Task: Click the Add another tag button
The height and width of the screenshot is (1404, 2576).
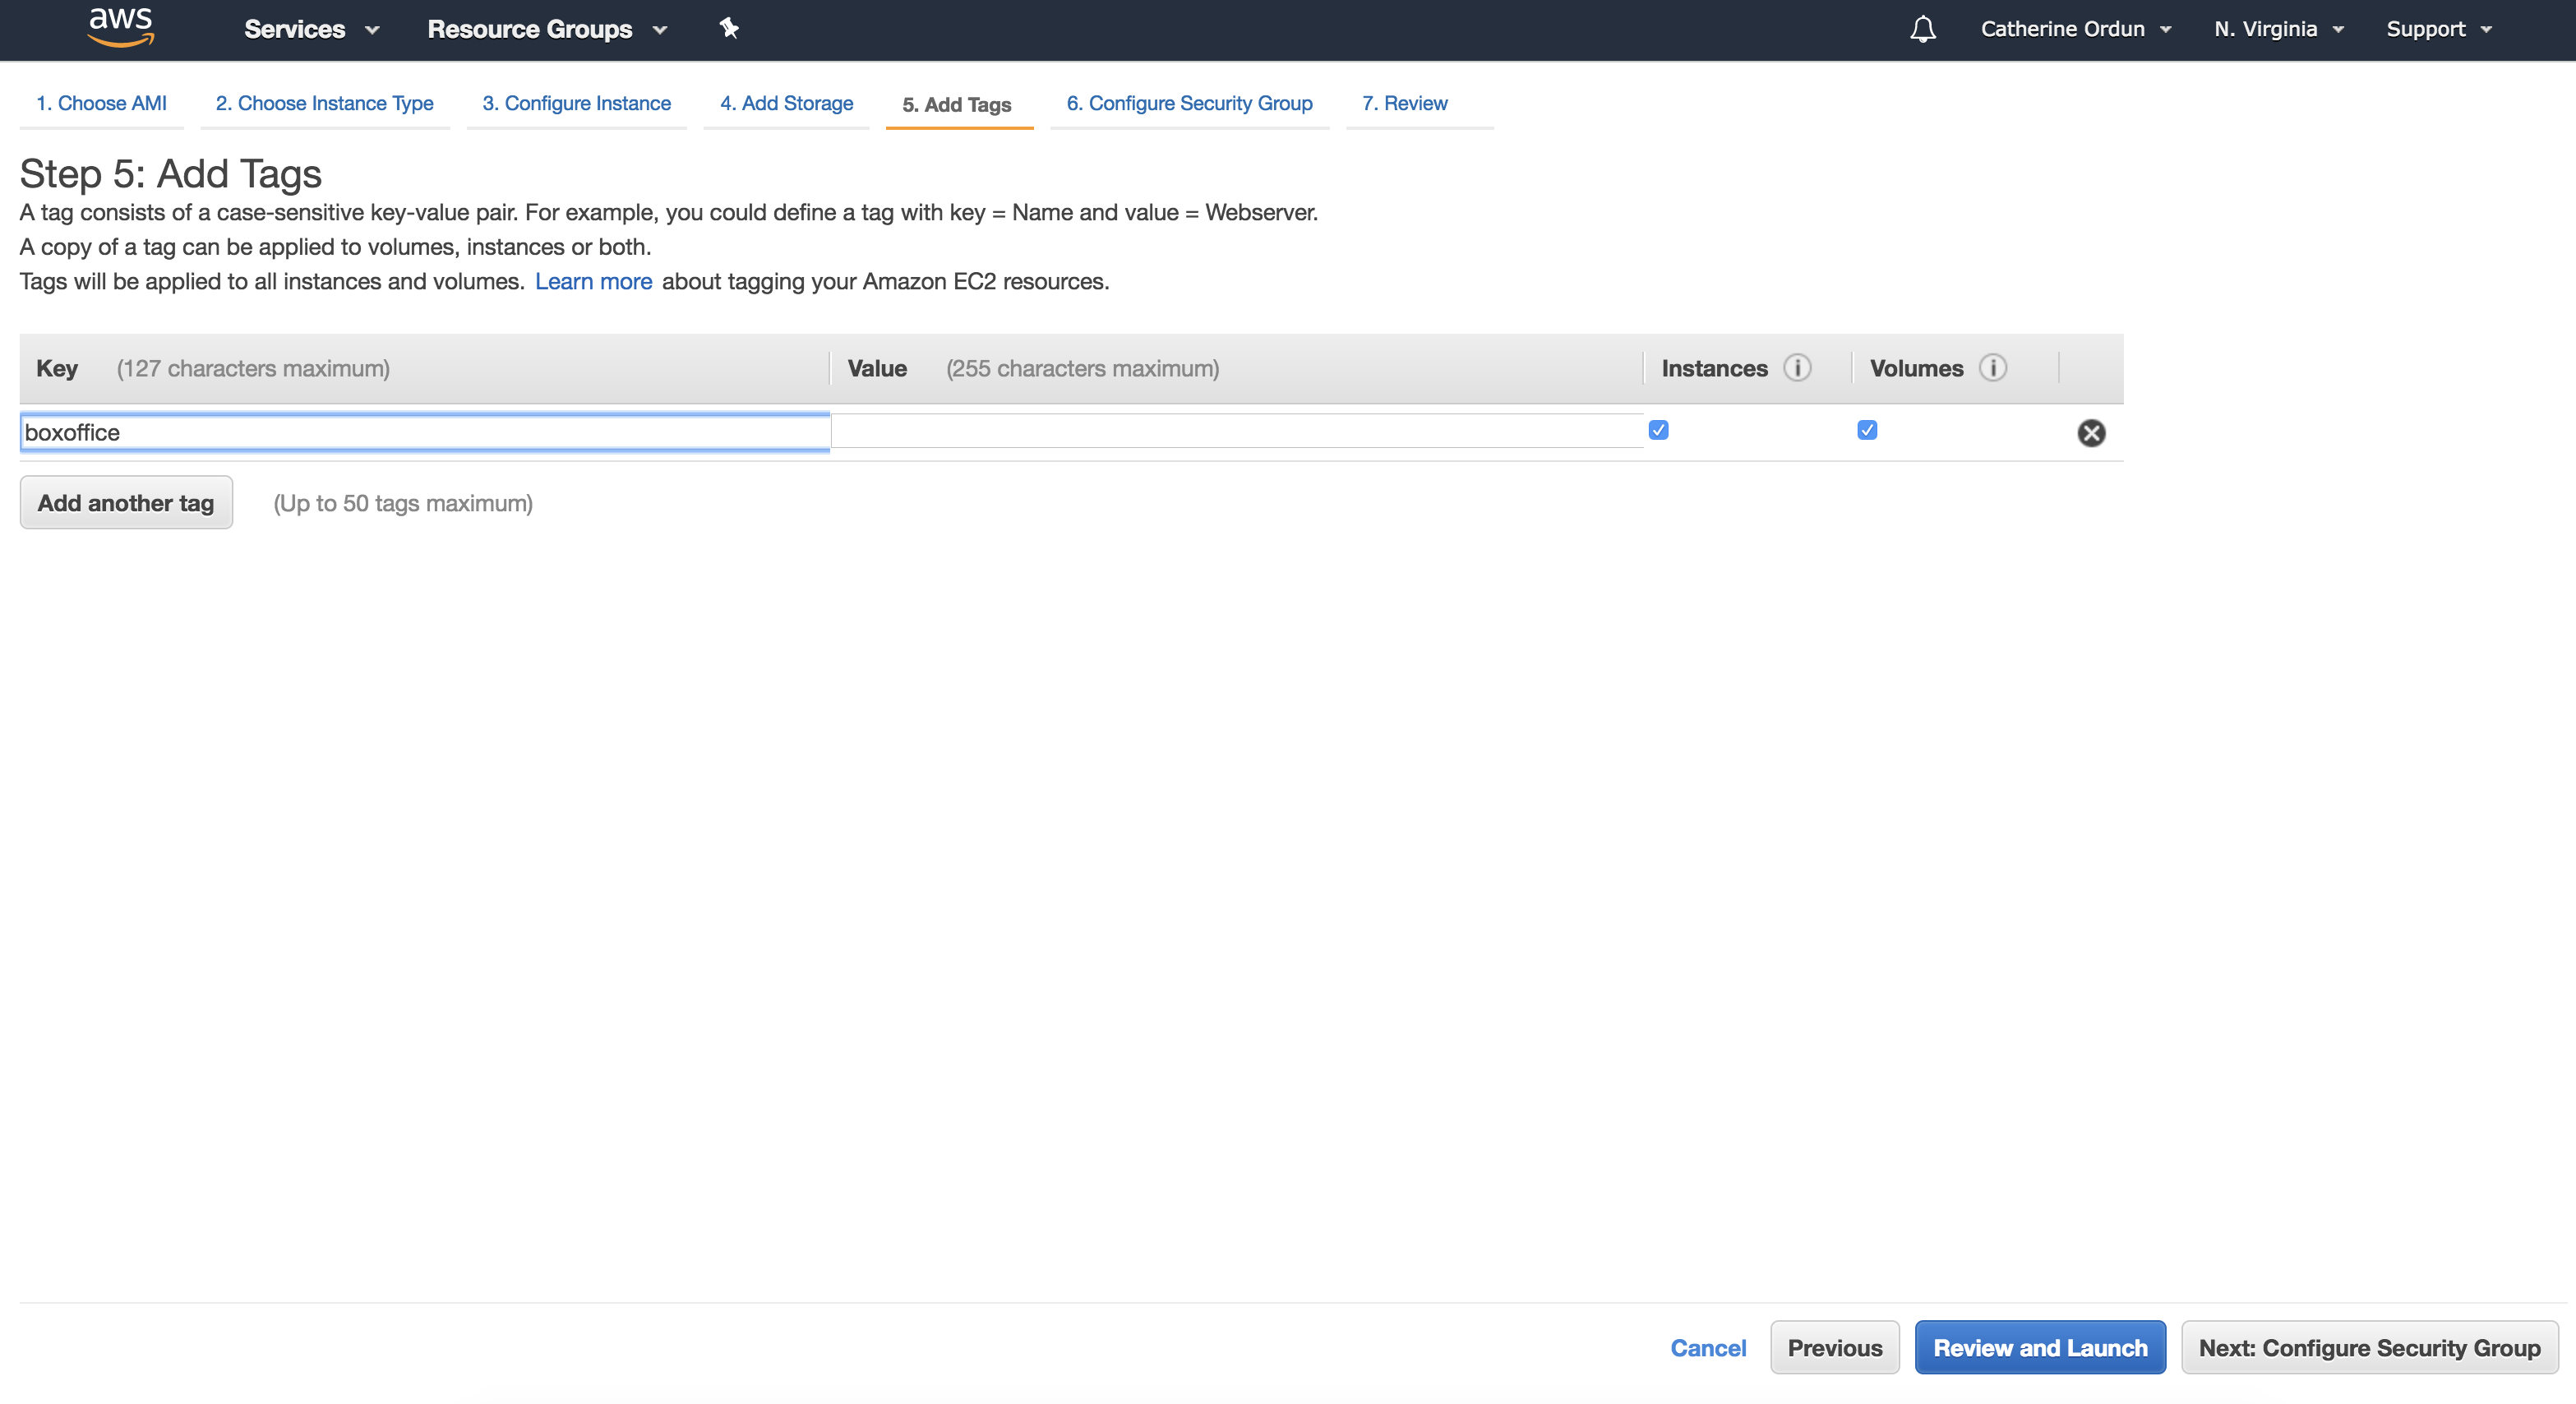Action: point(126,502)
